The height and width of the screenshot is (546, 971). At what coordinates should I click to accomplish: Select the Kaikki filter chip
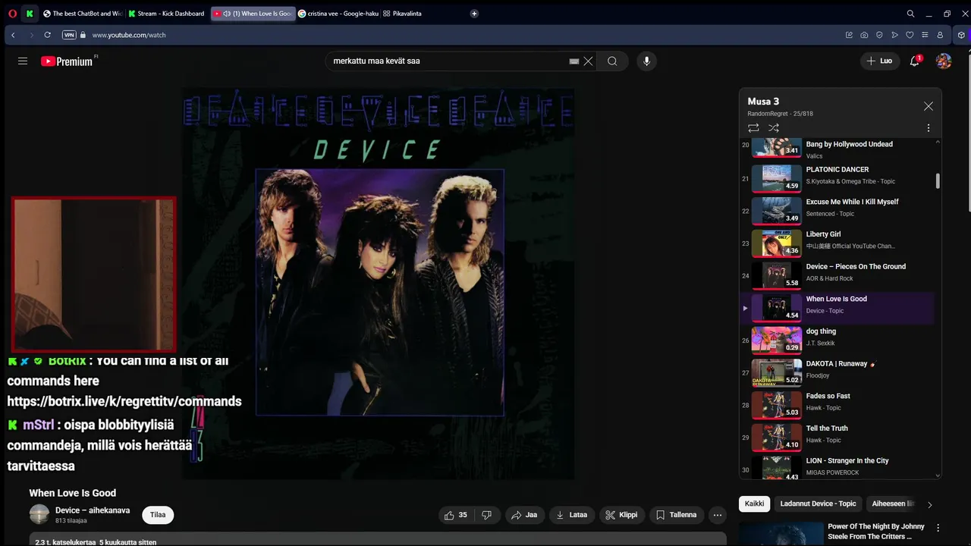(755, 504)
